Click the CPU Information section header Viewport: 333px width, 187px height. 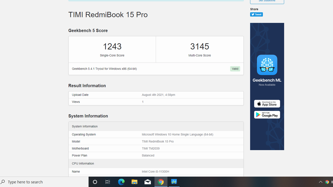[x=156, y=163]
